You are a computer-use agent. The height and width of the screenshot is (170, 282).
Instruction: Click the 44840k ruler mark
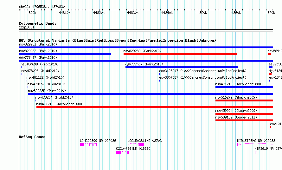point(167,13)
